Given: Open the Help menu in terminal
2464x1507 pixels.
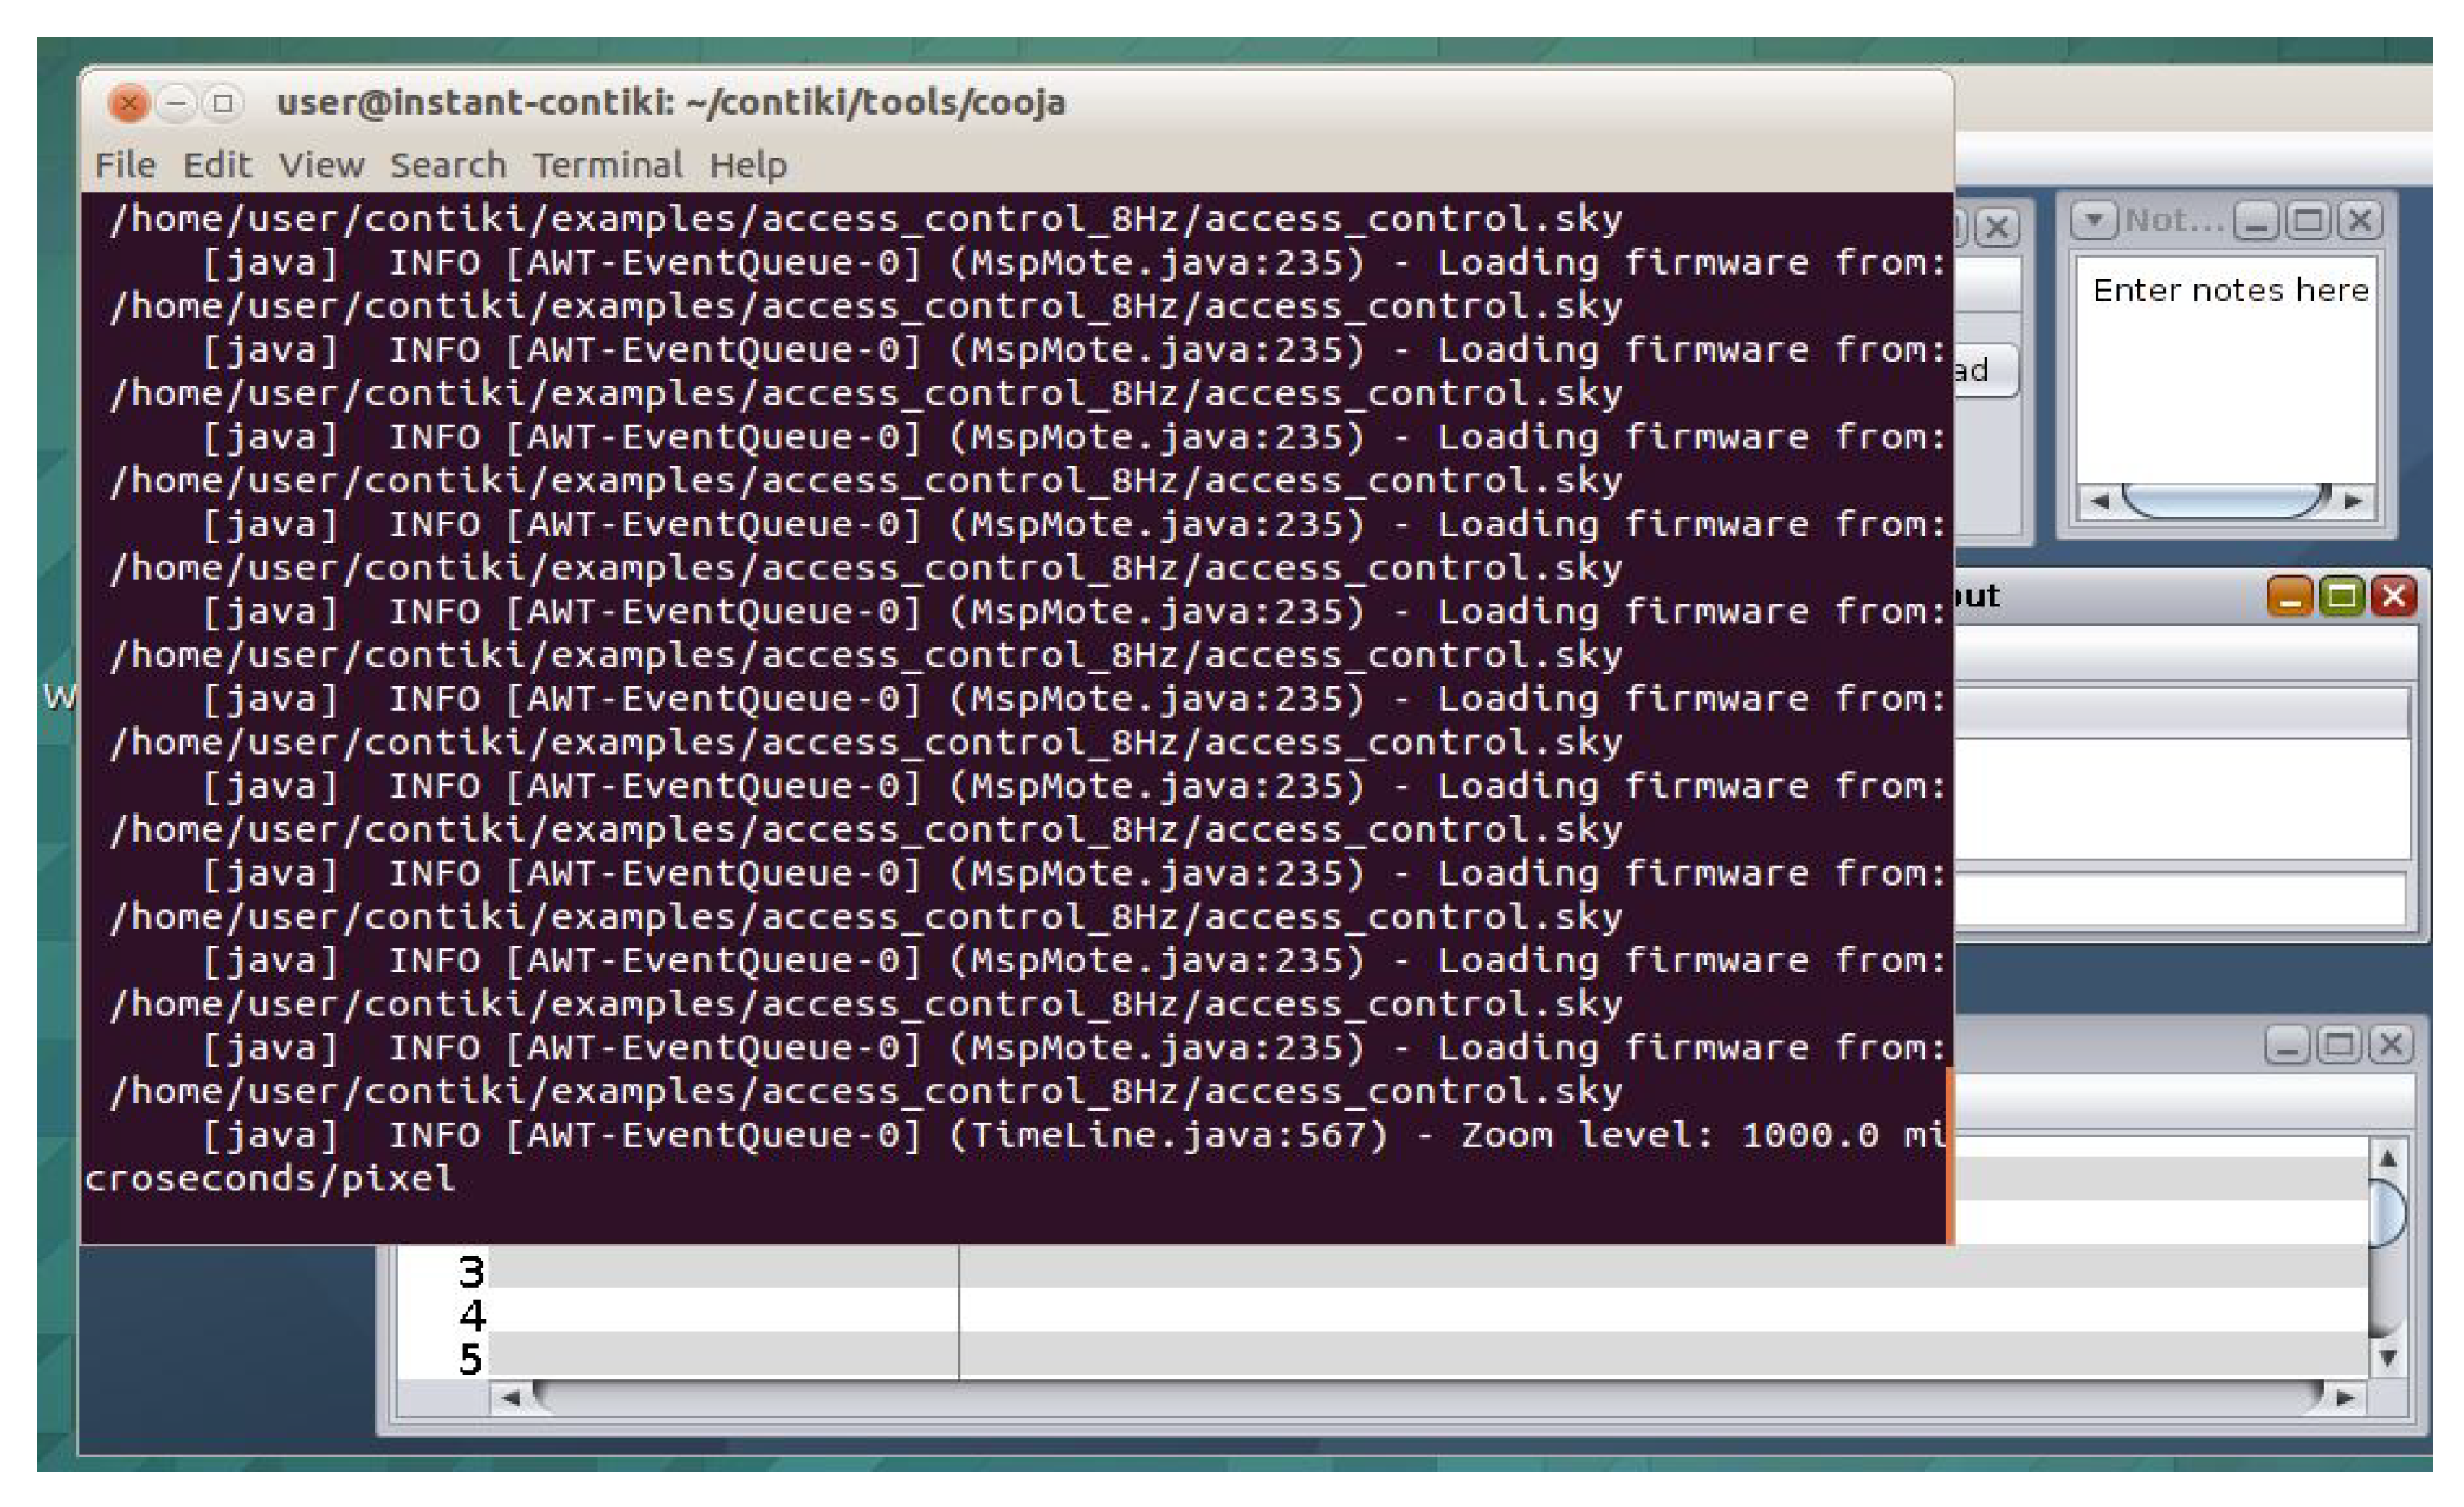Looking at the screenshot, I should coord(748,165).
